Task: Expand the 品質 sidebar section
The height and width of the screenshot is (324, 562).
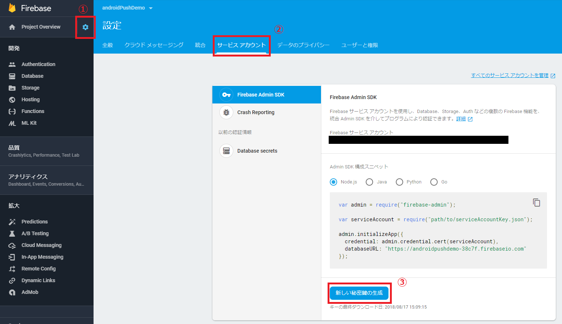Action: point(47,151)
